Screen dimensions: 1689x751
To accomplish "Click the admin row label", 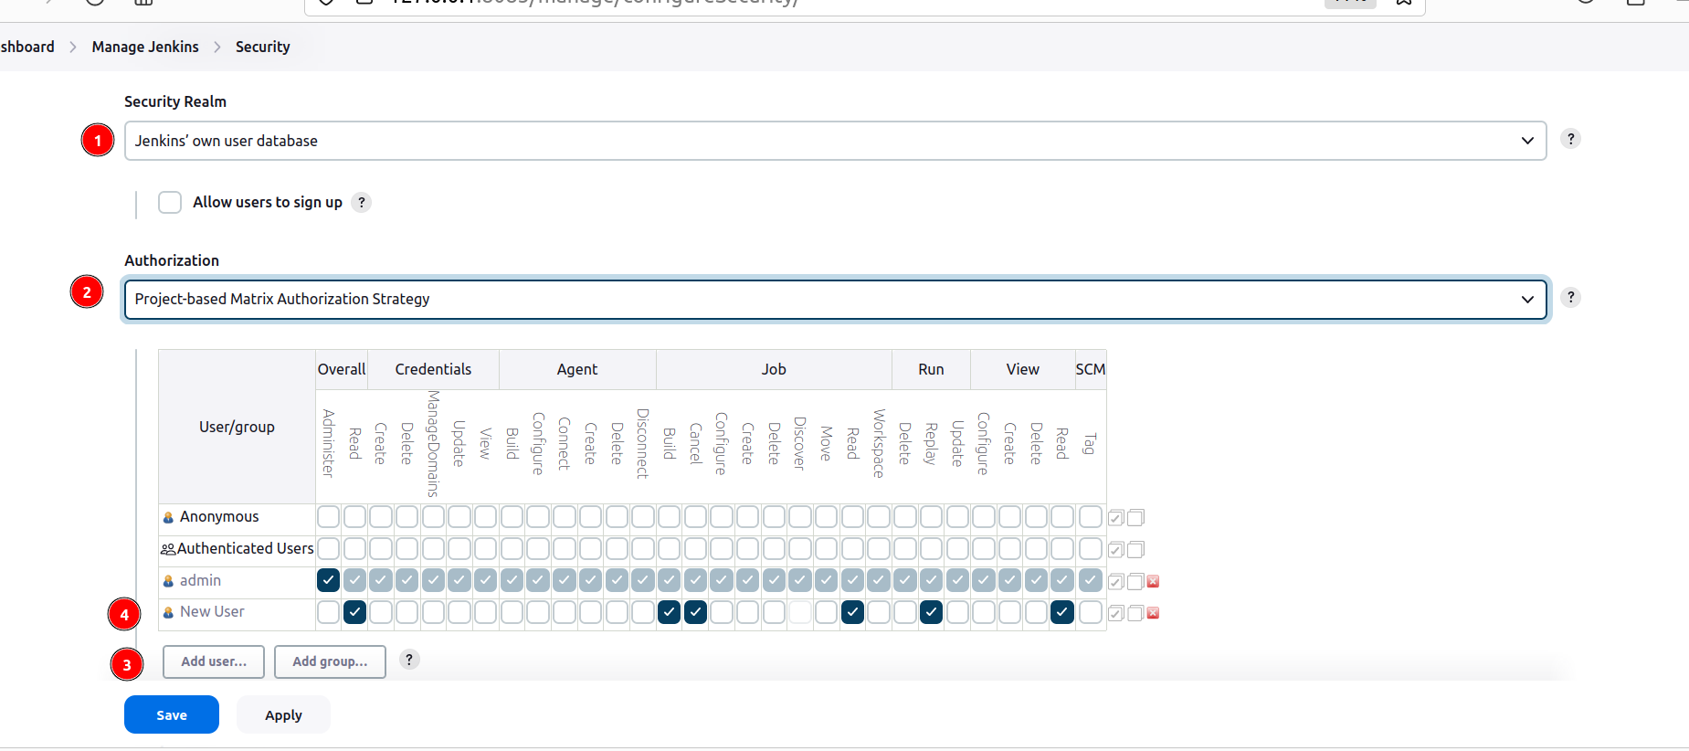I will (200, 580).
